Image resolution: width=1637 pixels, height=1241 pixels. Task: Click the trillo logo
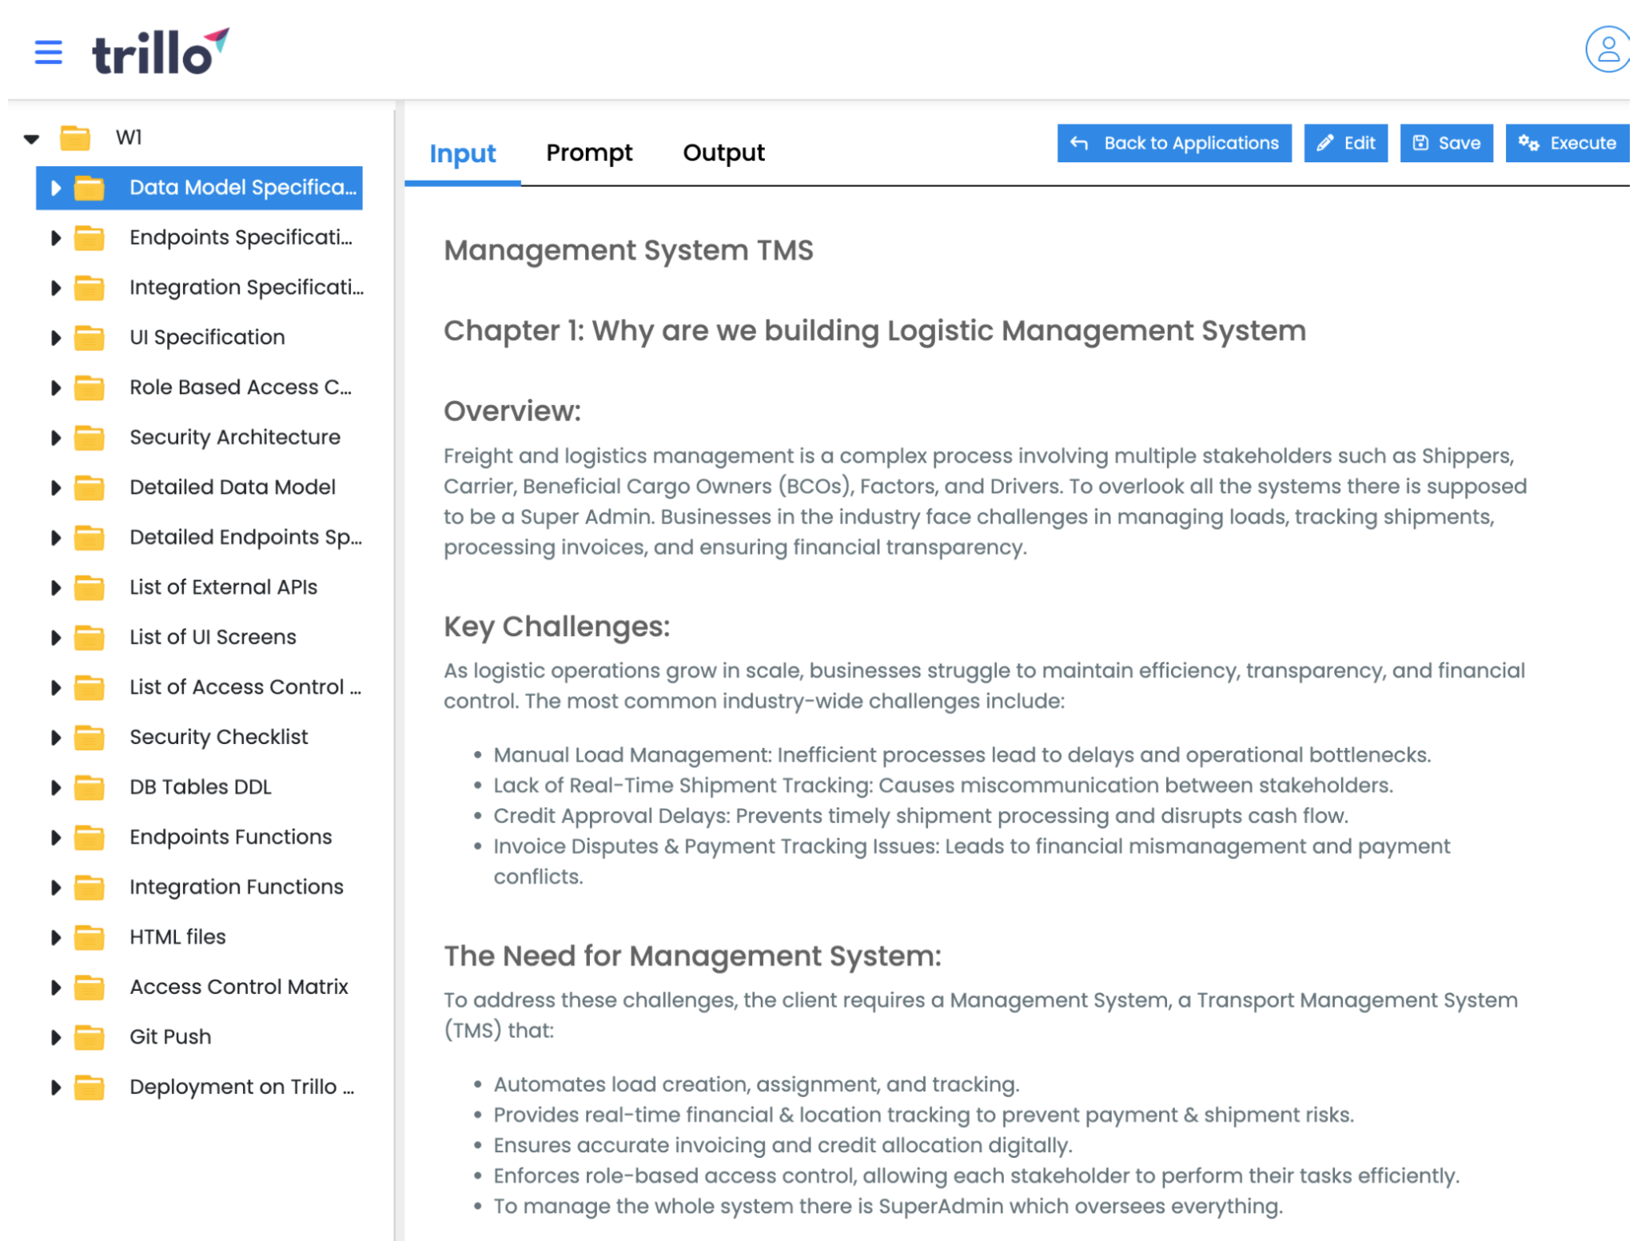tap(161, 53)
